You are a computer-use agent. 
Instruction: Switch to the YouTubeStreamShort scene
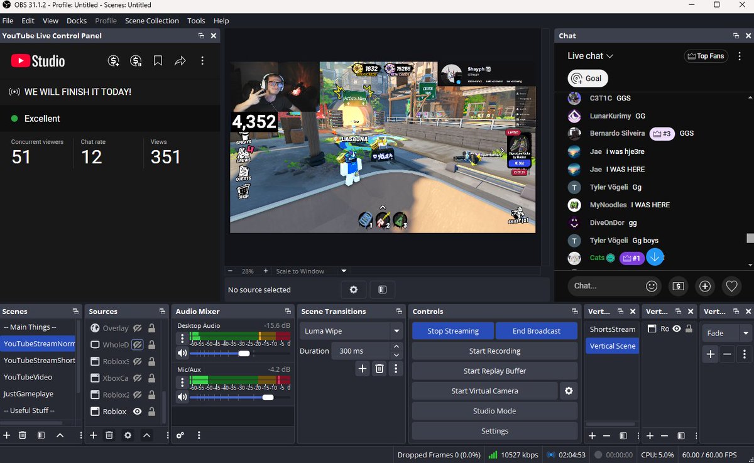[x=38, y=360]
